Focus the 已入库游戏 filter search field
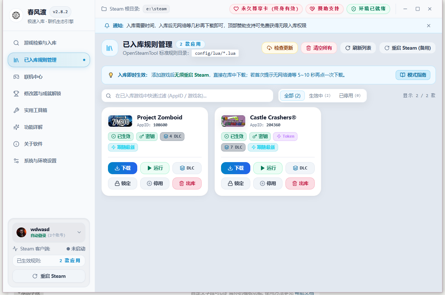The height and width of the screenshot is (295, 445). [187, 96]
